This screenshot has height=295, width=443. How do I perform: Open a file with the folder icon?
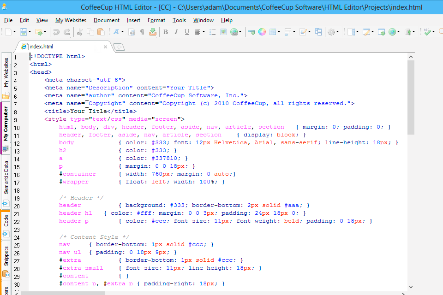[39, 32]
